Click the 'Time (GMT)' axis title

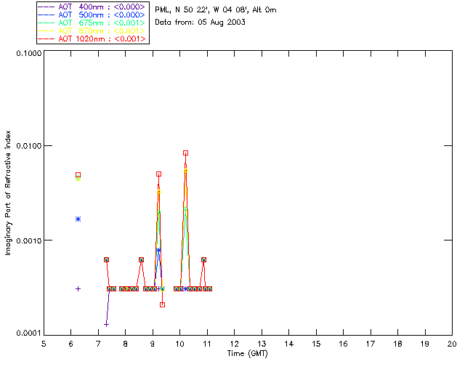247,354
